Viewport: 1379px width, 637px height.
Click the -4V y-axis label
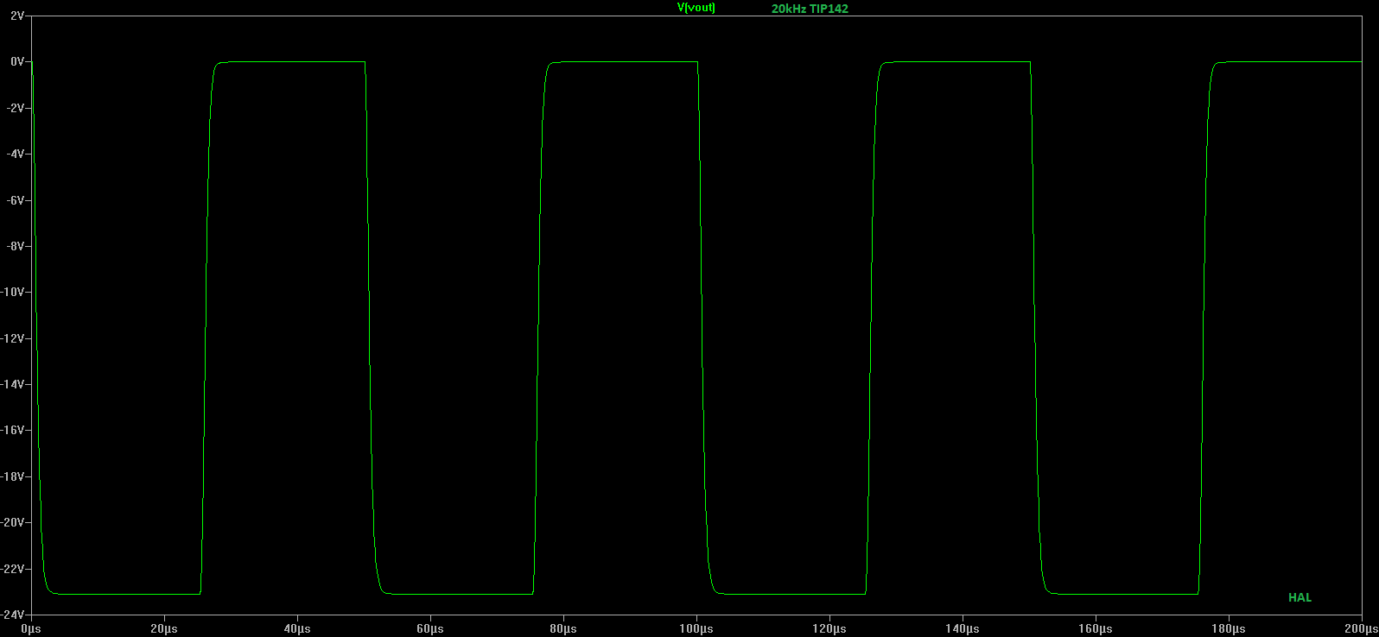[x=15, y=154]
